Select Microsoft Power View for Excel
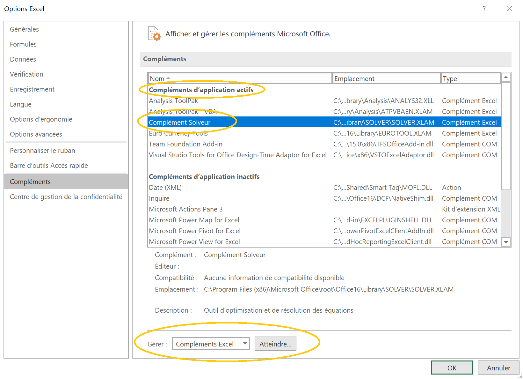523x379 pixels. coord(324,242)
